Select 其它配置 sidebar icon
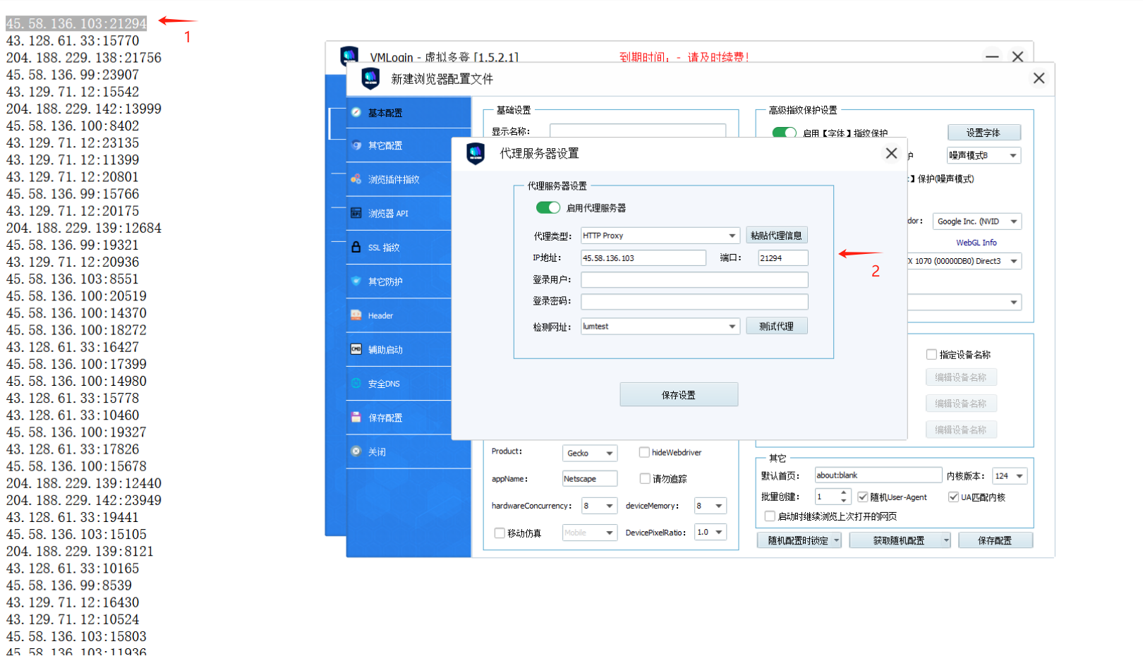The width and height of the screenshot is (1143, 656). point(356,145)
